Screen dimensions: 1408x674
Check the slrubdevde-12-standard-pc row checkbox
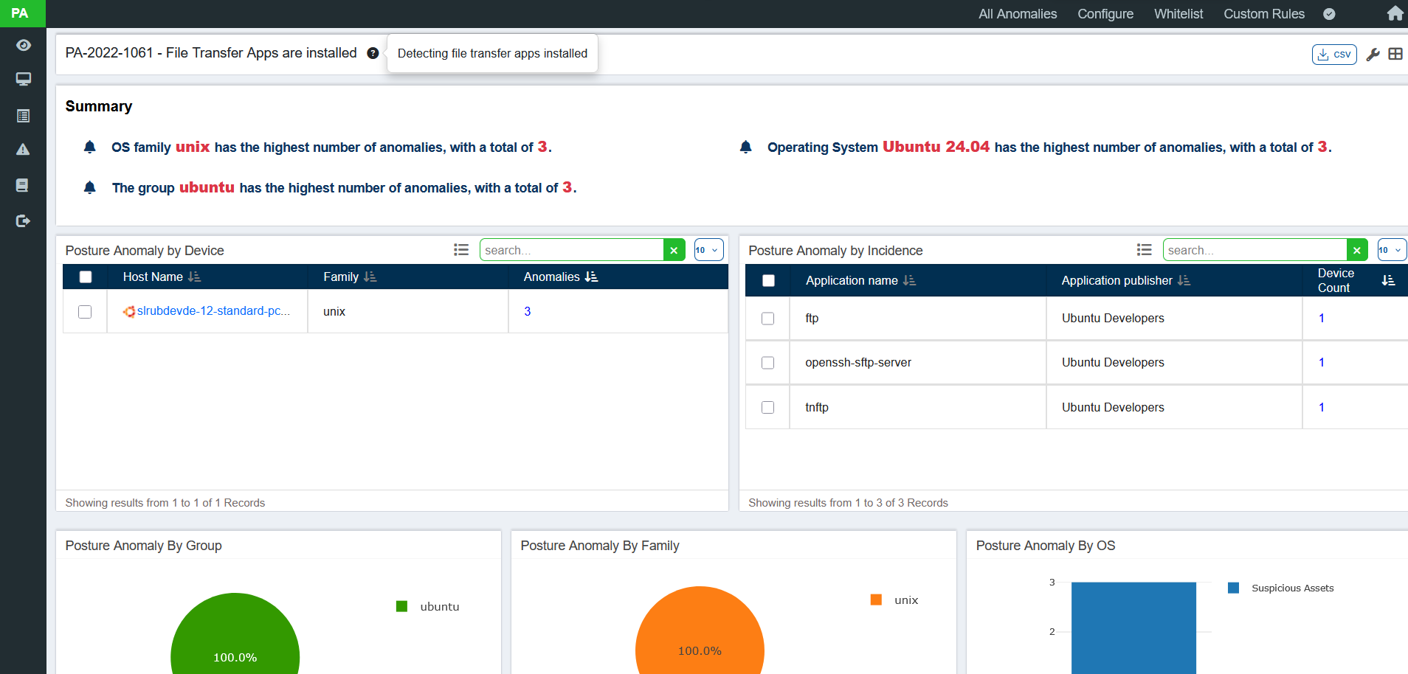click(x=85, y=312)
